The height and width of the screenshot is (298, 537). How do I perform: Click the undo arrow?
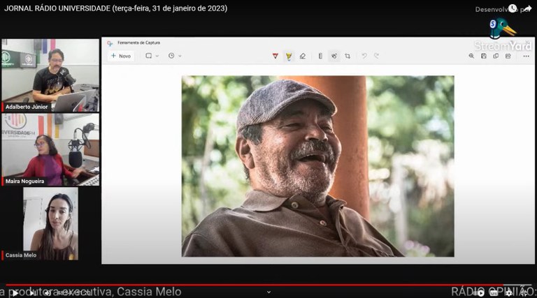(x=364, y=56)
